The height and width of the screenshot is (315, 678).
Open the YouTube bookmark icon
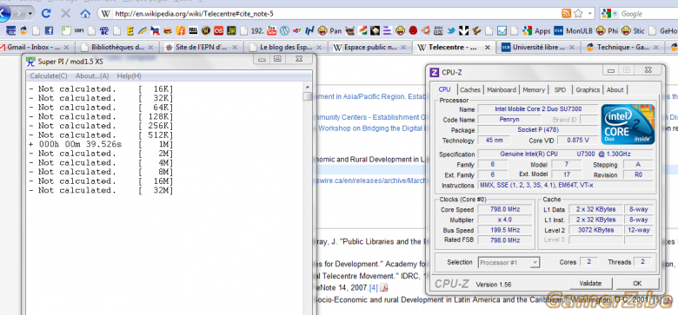271,30
